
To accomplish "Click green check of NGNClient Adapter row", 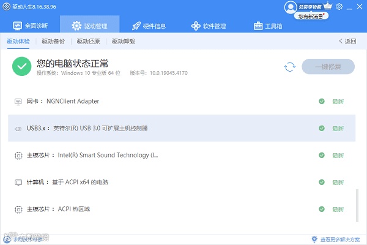I will click(x=322, y=101).
